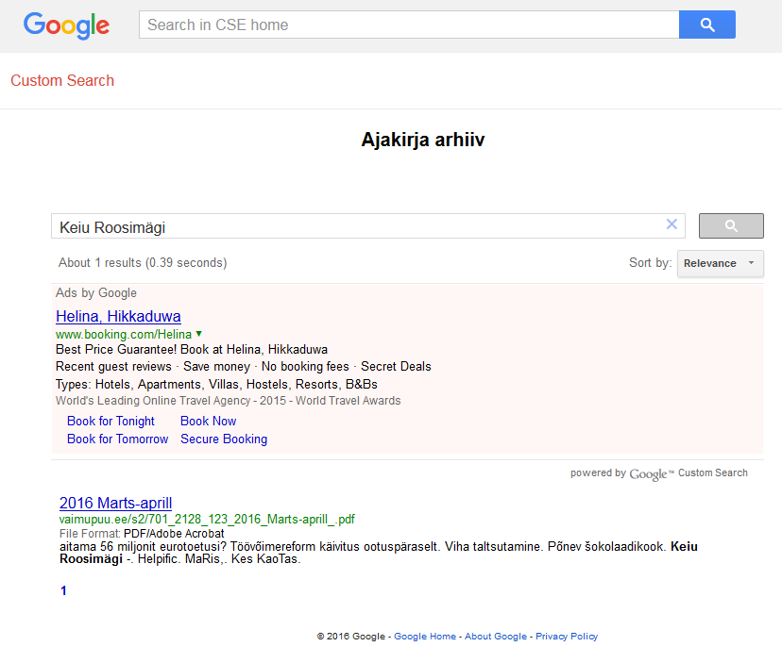782x663 pixels.
Task: Open the Sort by Relevance dropdown
Action: coord(720,263)
